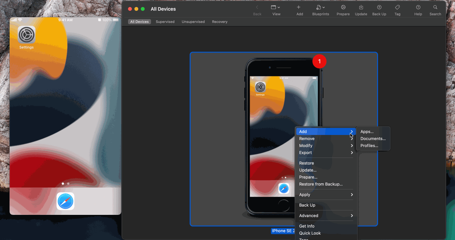Image resolution: width=455 pixels, height=240 pixels.
Task: Choose Documents... in the Add submenu
Action: pyautogui.click(x=373, y=138)
